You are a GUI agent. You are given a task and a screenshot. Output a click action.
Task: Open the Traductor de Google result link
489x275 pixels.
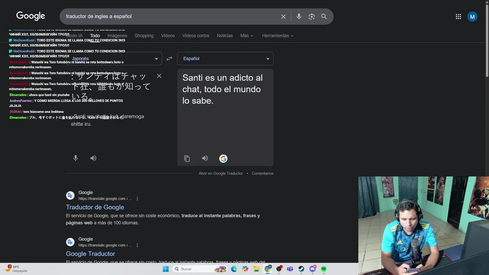(95, 207)
